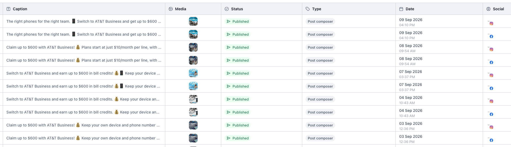Open 'Keep your own device' caption, 03 Sep Instagram row
Image resolution: width=511 pixels, height=147 pixels.
[x=83, y=125]
